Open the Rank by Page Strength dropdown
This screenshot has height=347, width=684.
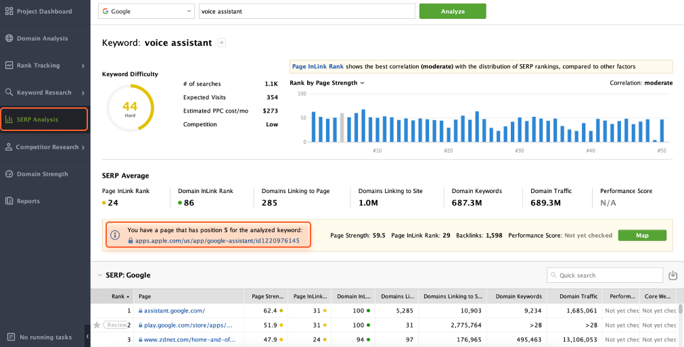(327, 83)
